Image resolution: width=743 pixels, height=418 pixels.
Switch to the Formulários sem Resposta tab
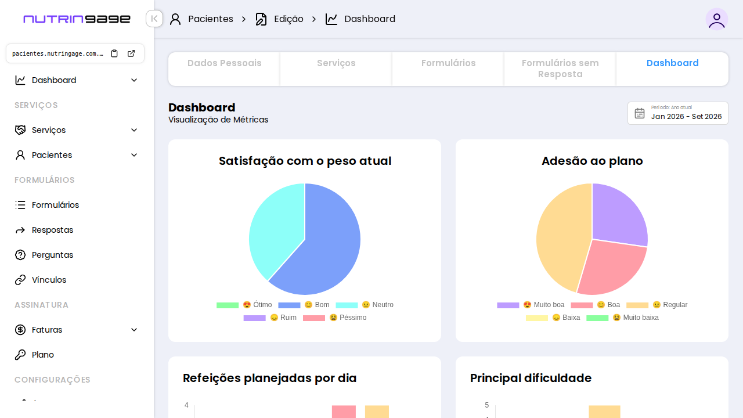pyautogui.click(x=560, y=69)
